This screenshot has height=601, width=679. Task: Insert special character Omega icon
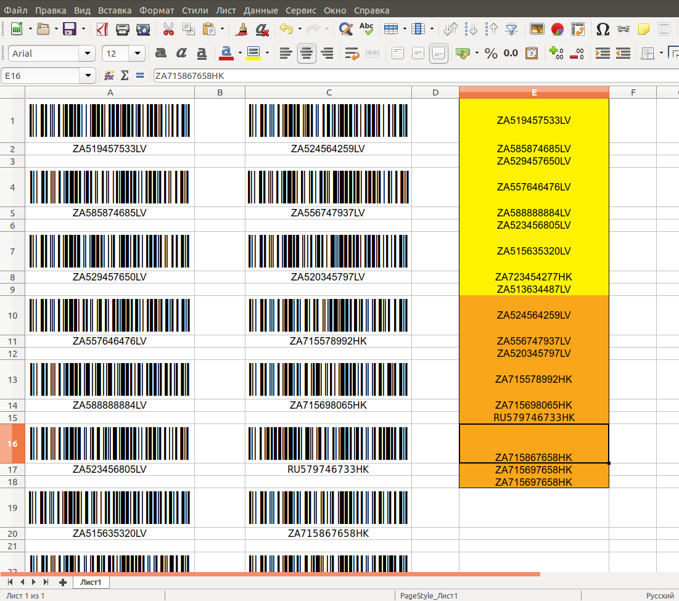(x=603, y=29)
